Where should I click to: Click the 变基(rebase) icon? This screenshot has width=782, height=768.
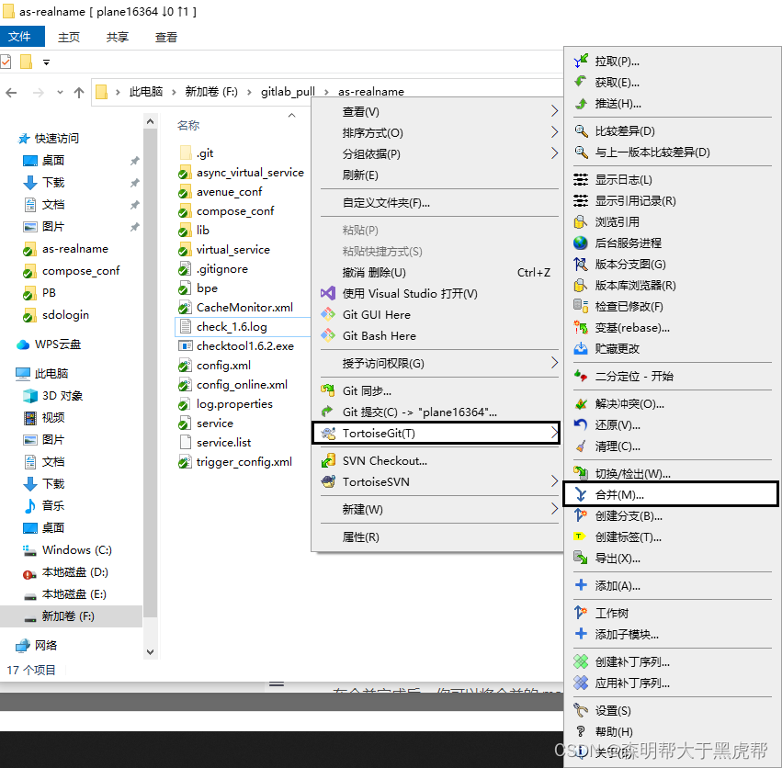[581, 328]
